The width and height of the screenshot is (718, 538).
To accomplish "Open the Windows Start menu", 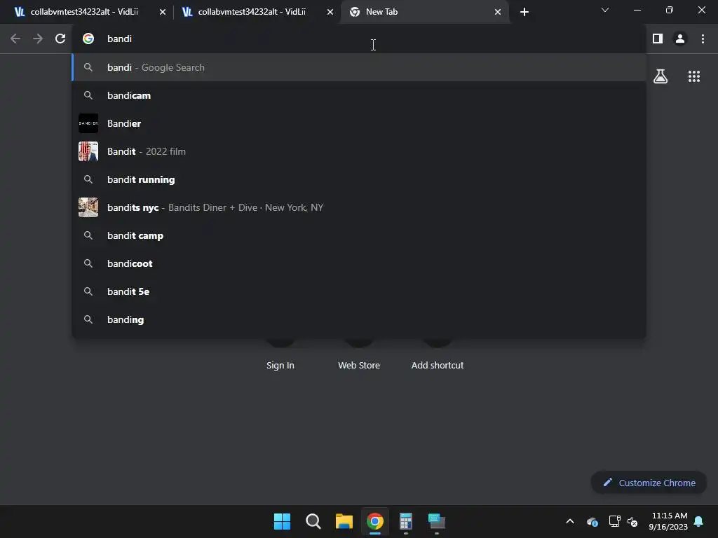I will (282, 521).
